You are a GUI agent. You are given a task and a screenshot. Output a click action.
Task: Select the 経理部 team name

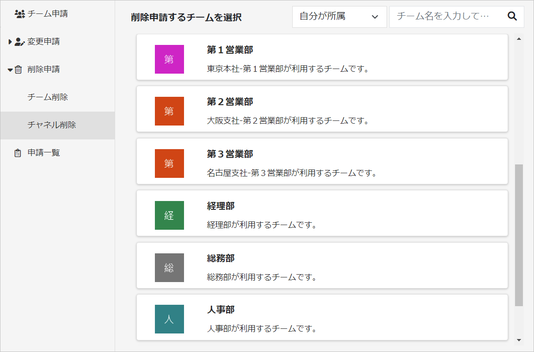click(221, 206)
